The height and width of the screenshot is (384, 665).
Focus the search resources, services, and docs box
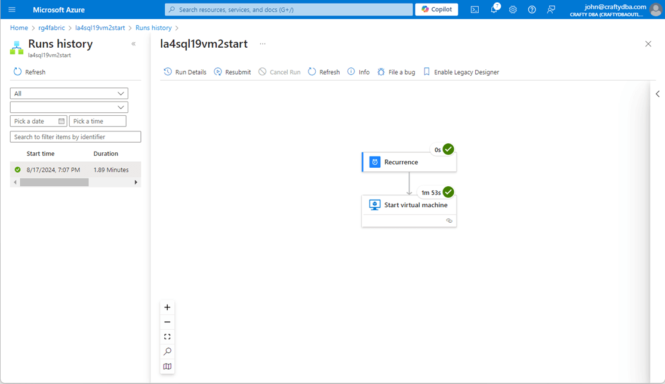pos(288,10)
